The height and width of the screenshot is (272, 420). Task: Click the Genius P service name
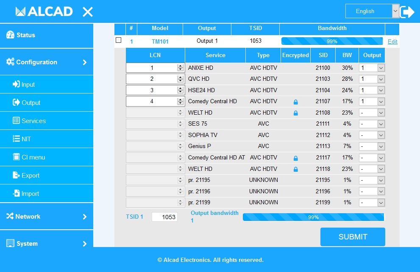[x=200, y=146]
